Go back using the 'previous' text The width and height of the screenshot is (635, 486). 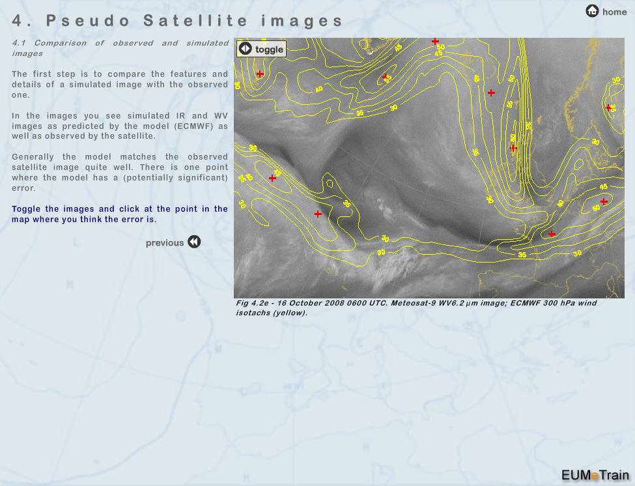tap(165, 243)
